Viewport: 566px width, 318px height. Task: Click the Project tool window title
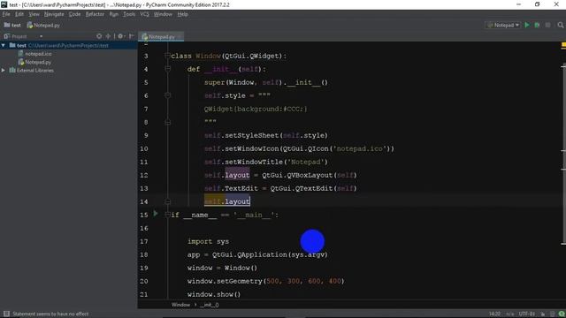(x=19, y=36)
